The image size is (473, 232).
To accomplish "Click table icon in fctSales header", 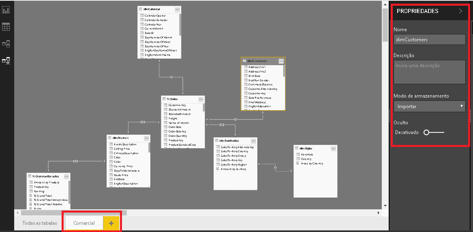I will (165, 99).
